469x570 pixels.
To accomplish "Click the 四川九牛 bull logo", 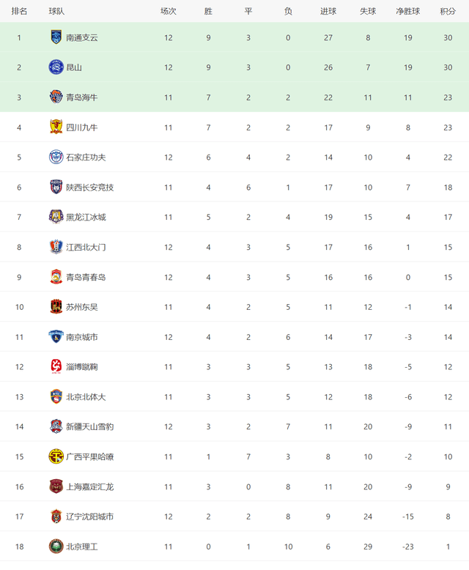I will click(56, 127).
